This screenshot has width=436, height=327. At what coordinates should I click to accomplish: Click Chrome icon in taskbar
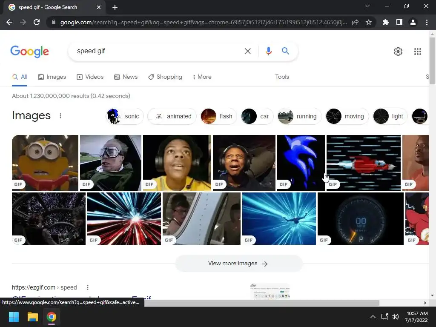tap(52, 317)
